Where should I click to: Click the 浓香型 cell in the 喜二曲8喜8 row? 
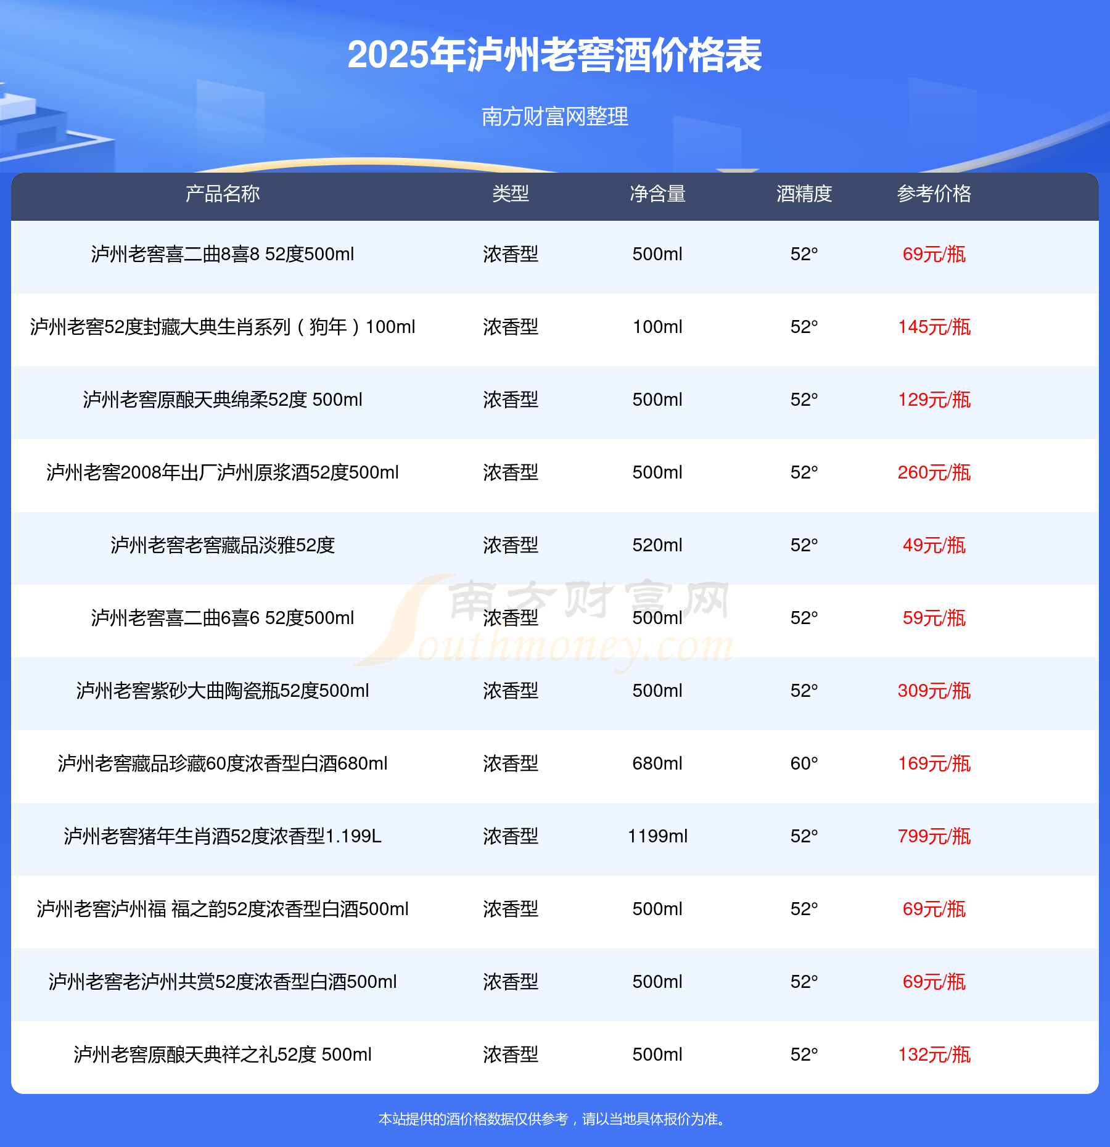pos(511,254)
